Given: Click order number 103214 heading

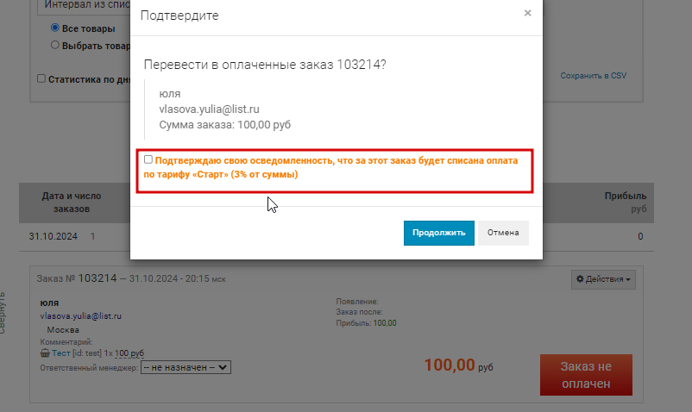Looking at the screenshot, I should (98, 278).
